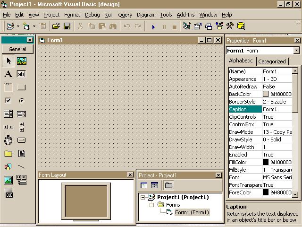302x227 pixels.
Task: Click the form preview in Form Layout
Action: (86, 201)
